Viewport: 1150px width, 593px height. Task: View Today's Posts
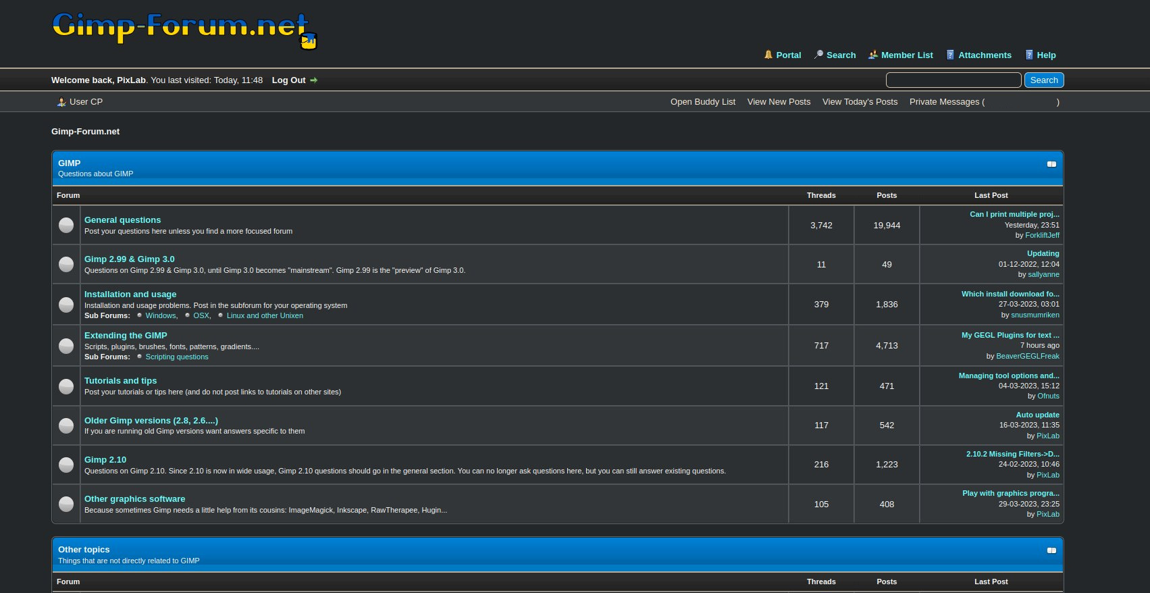pos(860,102)
